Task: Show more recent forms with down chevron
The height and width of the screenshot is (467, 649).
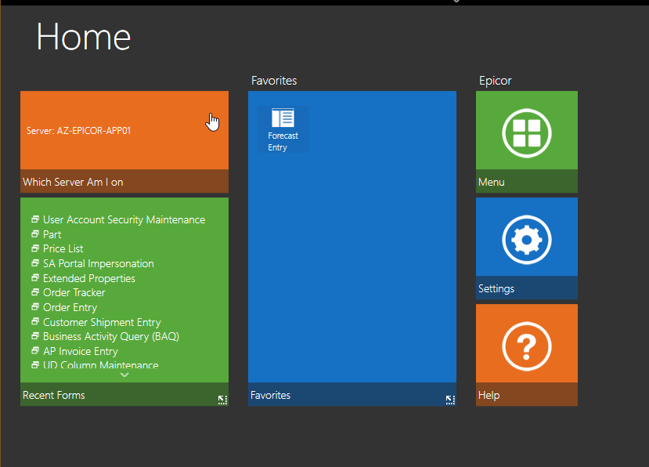Action: point(124,375)
